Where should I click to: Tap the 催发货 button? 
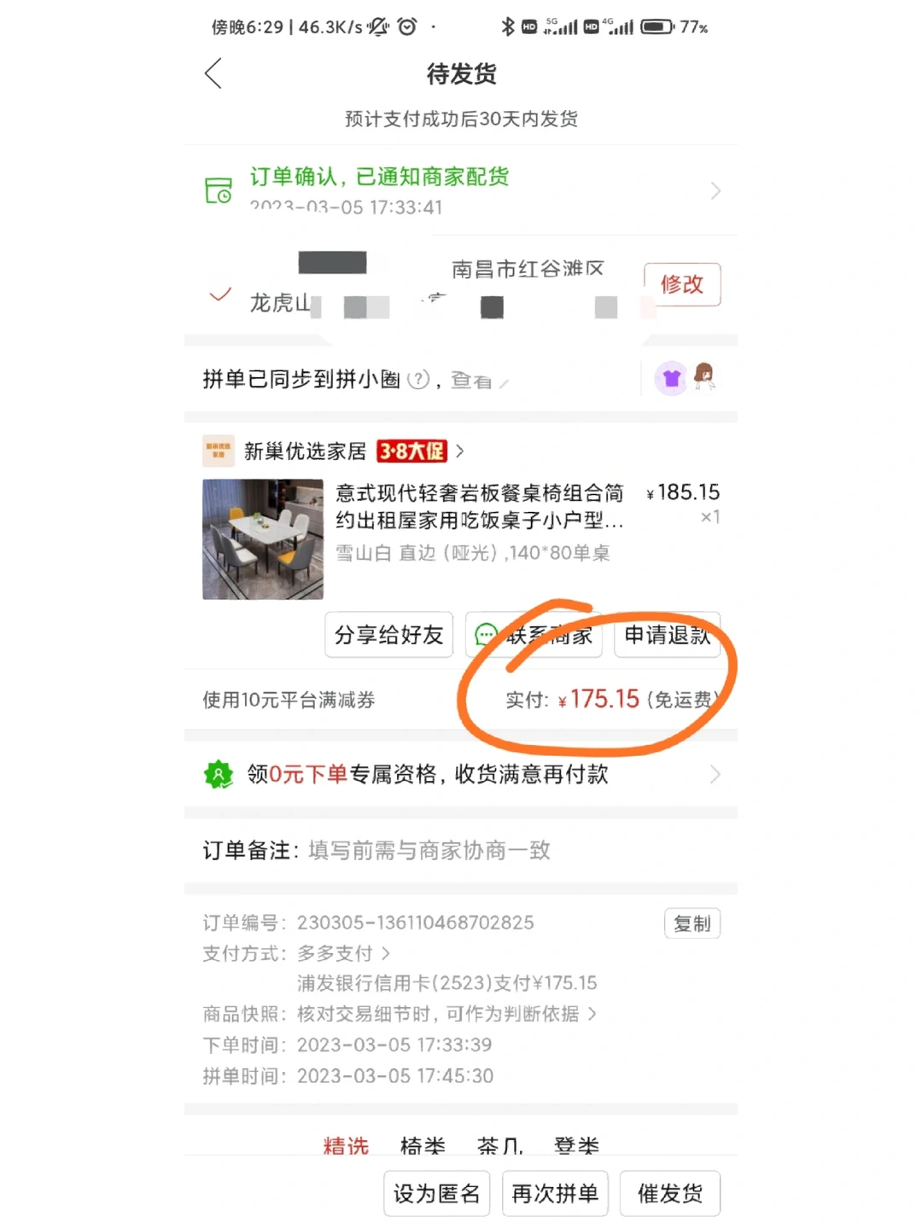click(670, 1193)
